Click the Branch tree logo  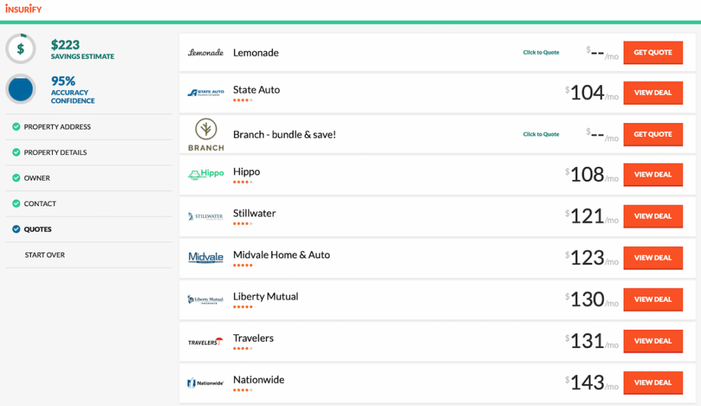tap(205, 129)
